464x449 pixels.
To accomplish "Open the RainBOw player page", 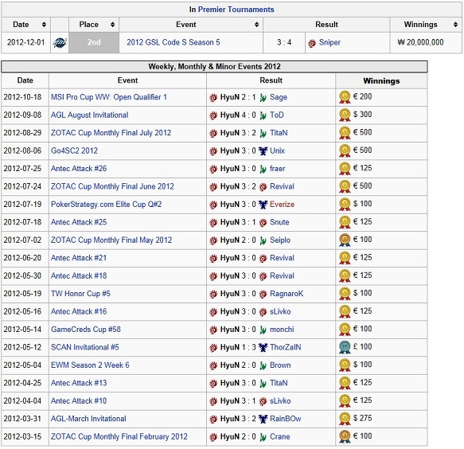I will pos(285,419).
